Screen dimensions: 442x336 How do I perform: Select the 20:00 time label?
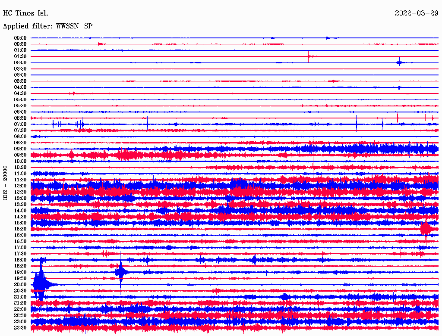pos(20,285)
